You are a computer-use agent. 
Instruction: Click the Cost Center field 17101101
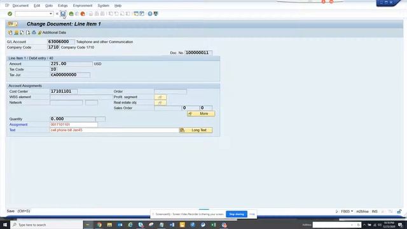(x=64, y=92)
